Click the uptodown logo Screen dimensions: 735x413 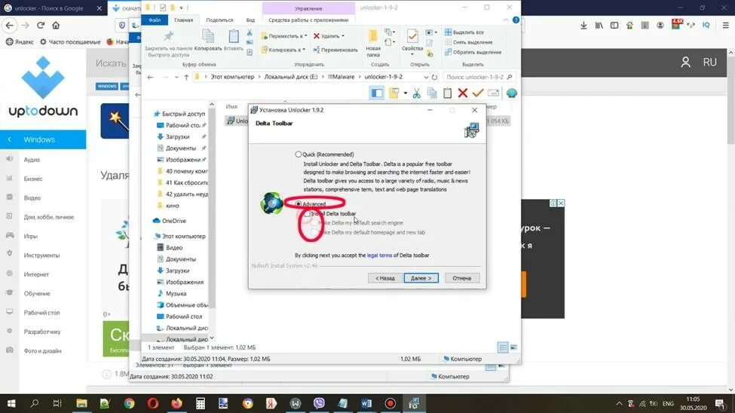click(43, 87)
